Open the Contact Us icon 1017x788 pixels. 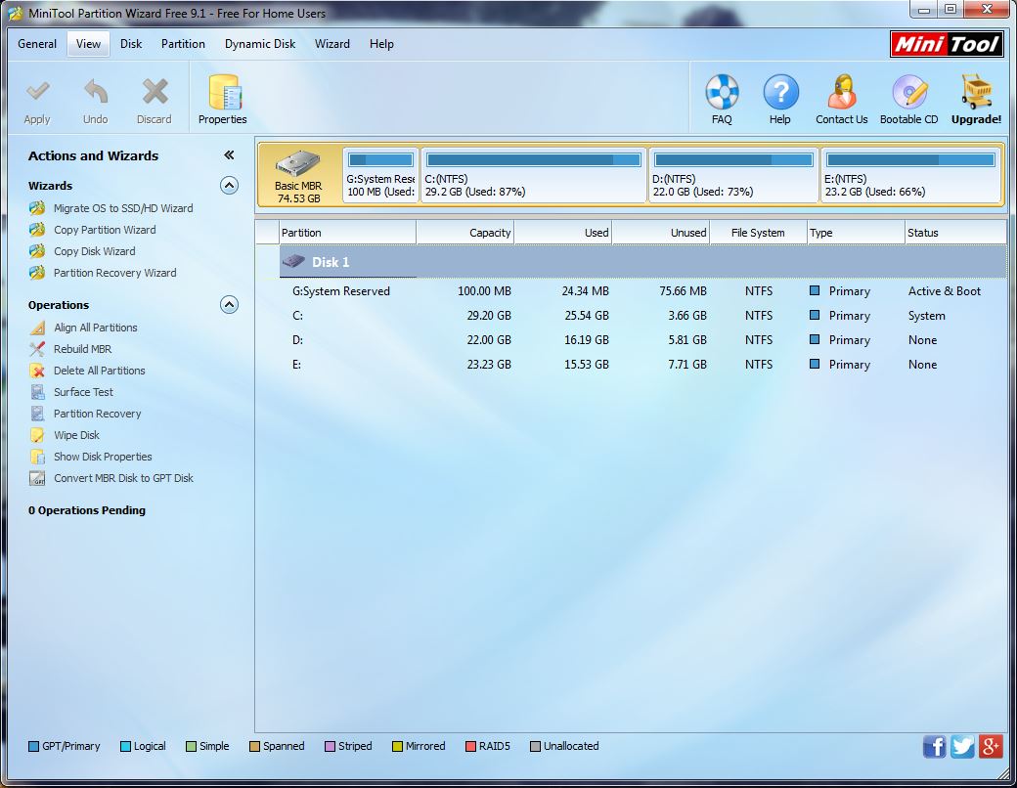click(x=842, y=92)
